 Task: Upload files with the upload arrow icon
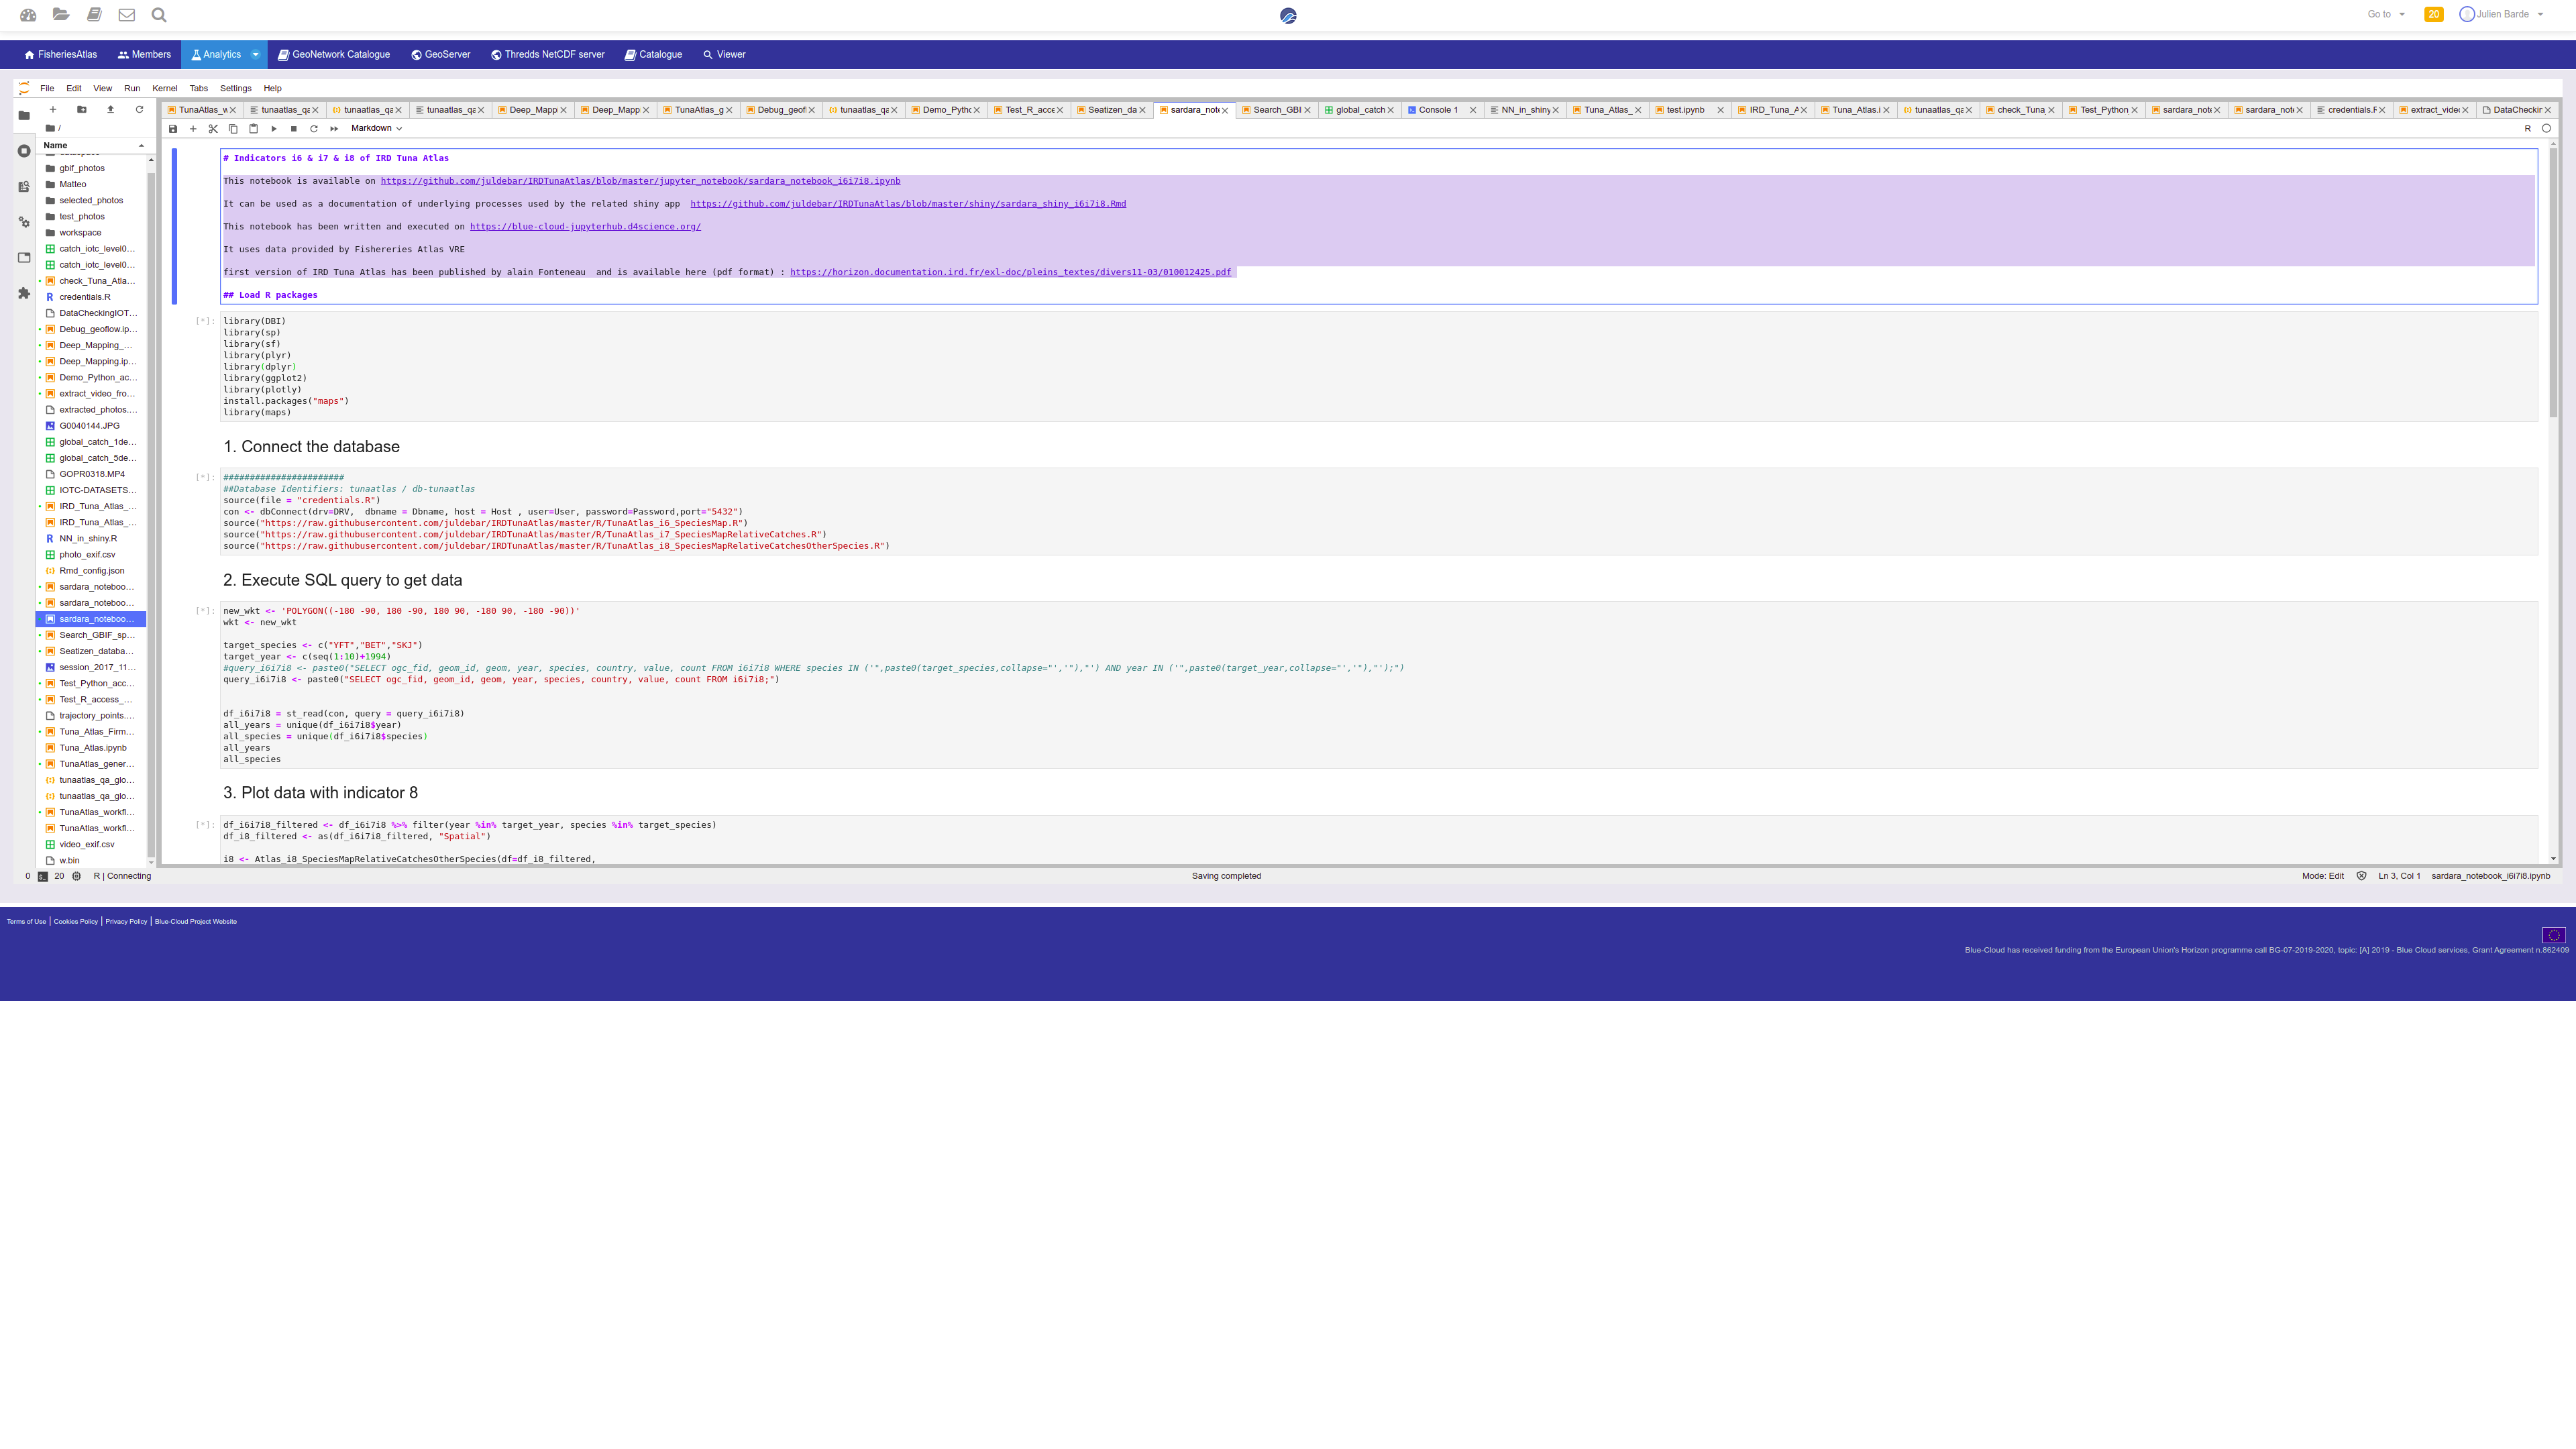pos(111,109)
